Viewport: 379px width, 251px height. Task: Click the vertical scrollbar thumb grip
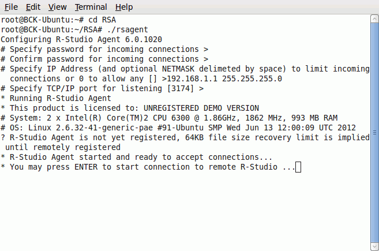coord(374,133)
